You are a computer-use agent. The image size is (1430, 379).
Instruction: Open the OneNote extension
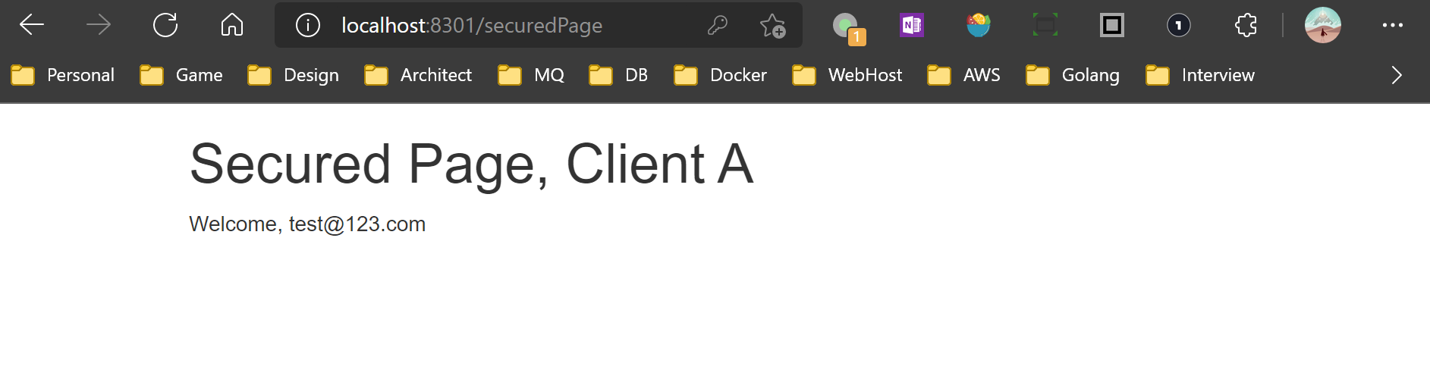click(x=911, y=25)
